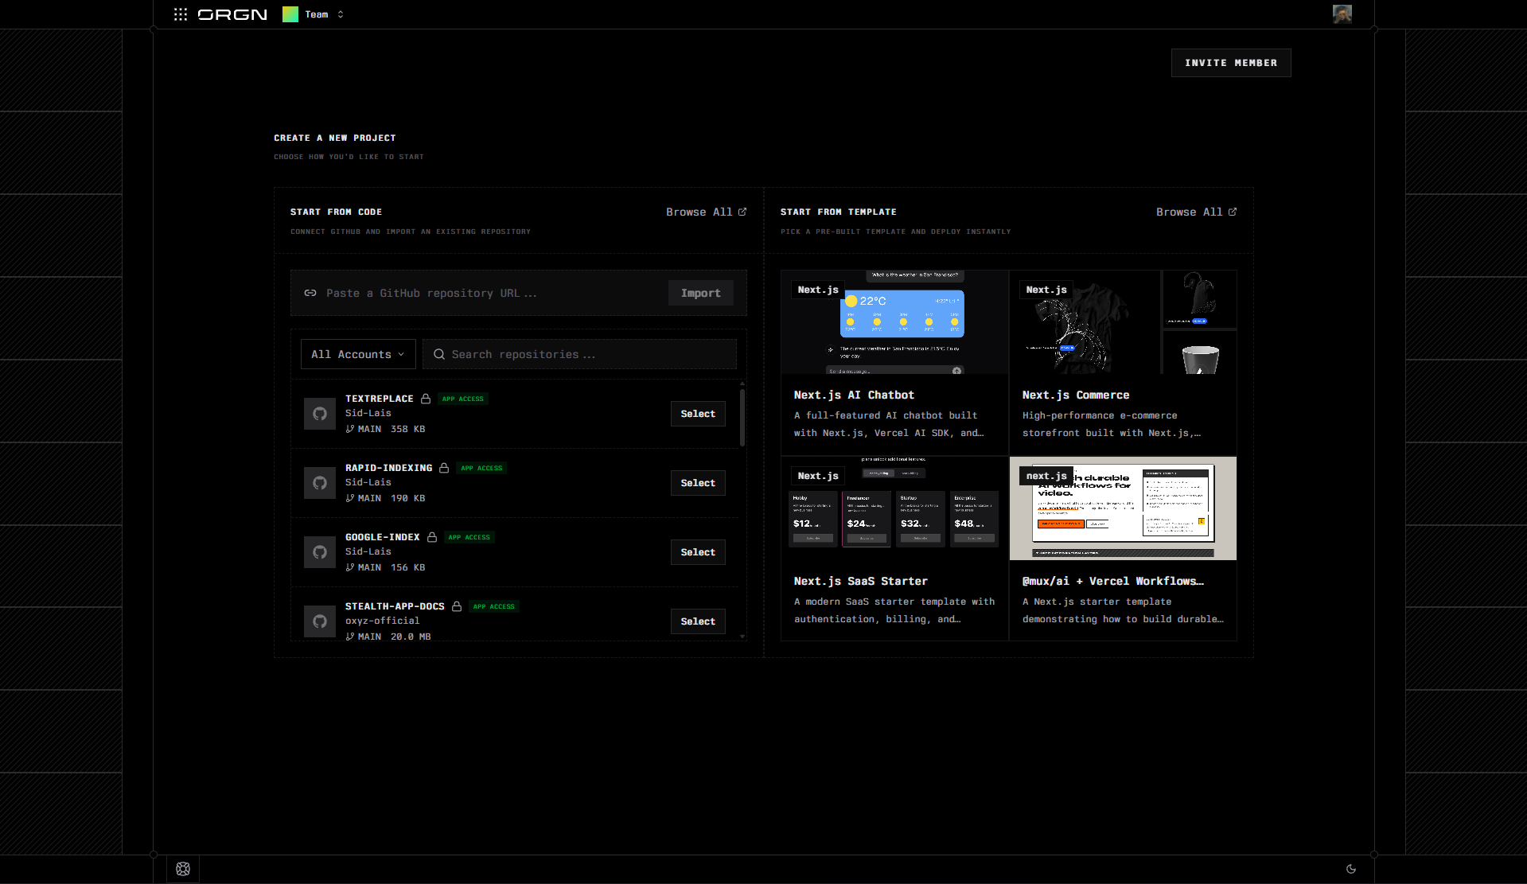Click GitHub icon for GOOGLE-INDEX repository
The width and height of the screenshot is (1527, 884).
tap(320, 552)
